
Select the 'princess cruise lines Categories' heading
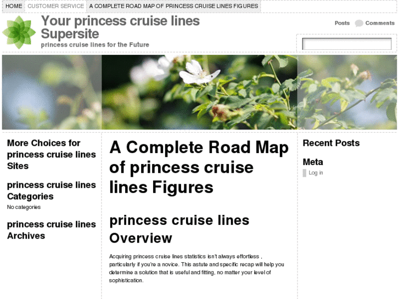pos(52,190)
